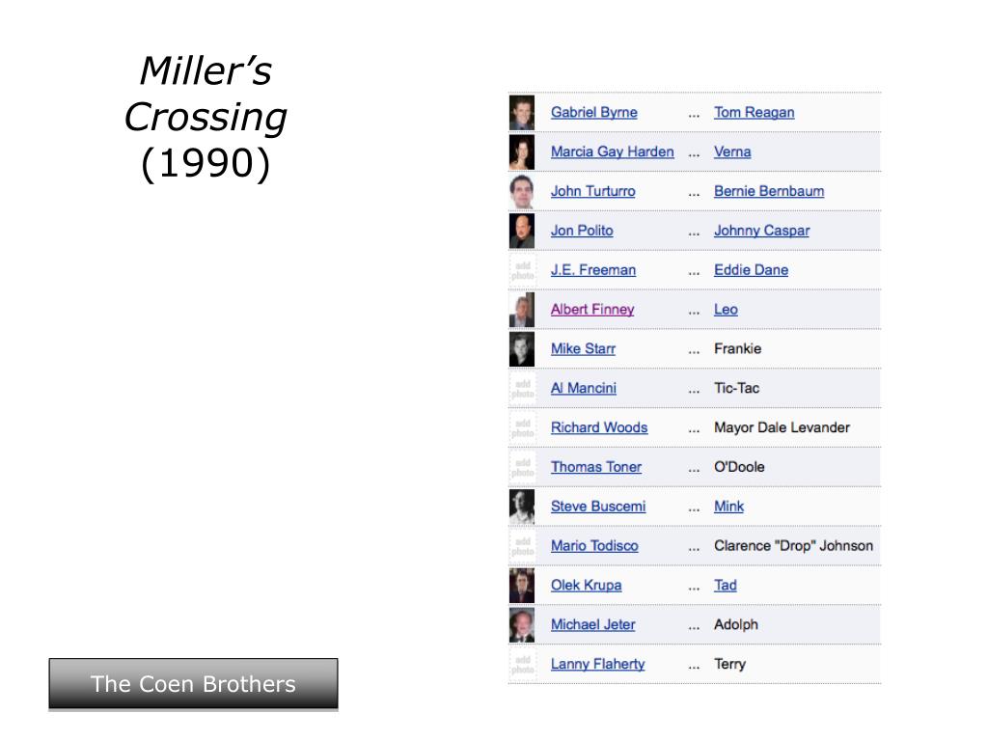Click The Coen Brothers button

tap(193, 684)
